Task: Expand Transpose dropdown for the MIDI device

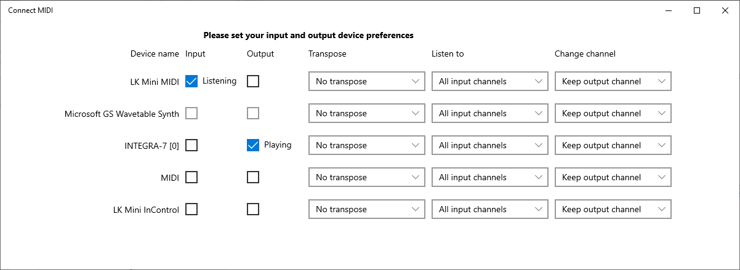Action: (x=366, y=177)
